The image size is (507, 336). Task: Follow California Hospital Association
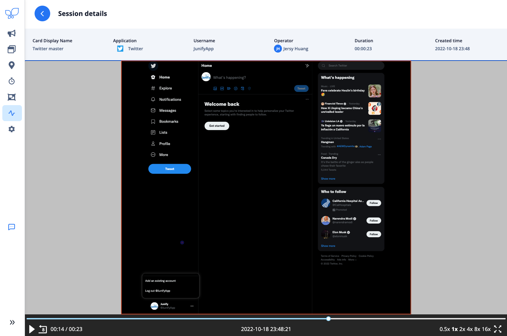click(374, 203)
